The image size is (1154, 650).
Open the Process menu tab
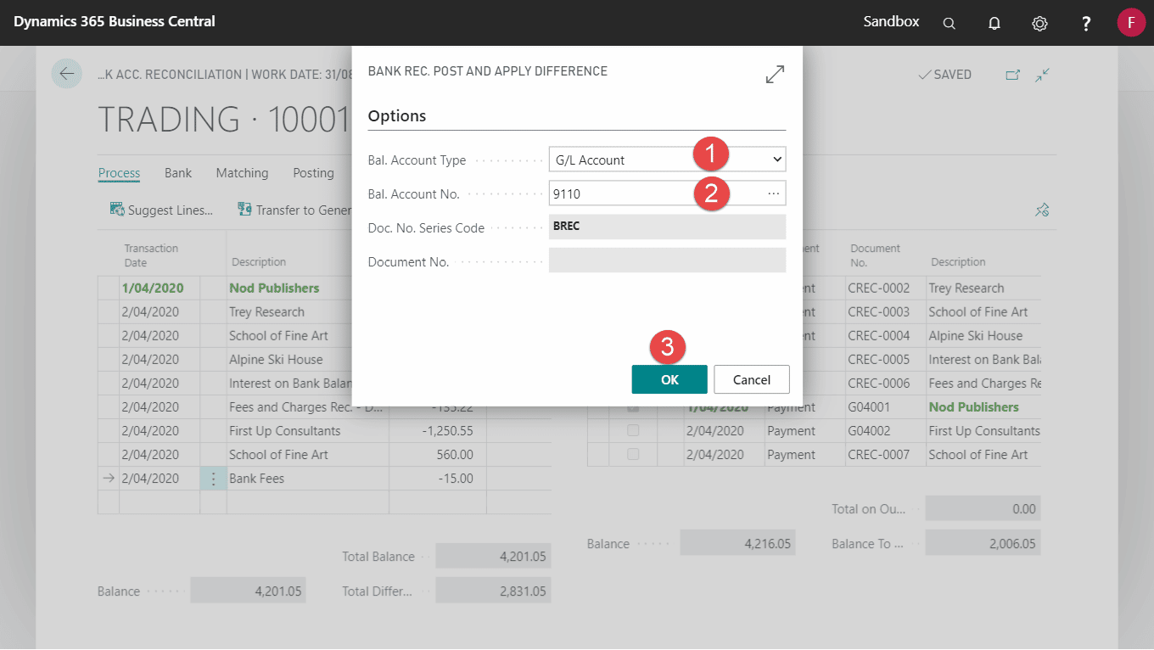[119, 173]
